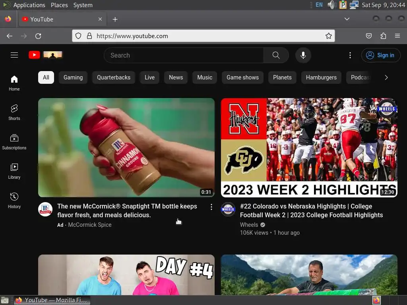Select the Live filter chip
Screen dimensions: 407x305
point(149,77)
